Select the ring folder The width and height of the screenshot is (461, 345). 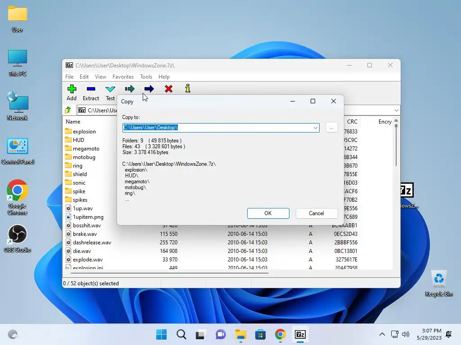tap(74, 165)
